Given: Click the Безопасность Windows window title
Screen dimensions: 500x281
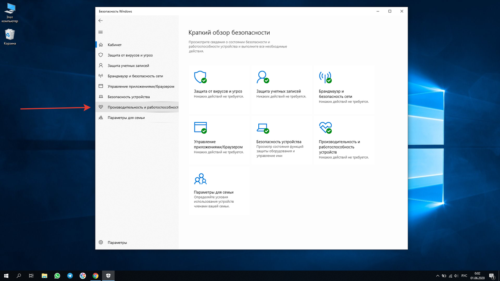Looking at the screenshot, I should pos(115,11).
